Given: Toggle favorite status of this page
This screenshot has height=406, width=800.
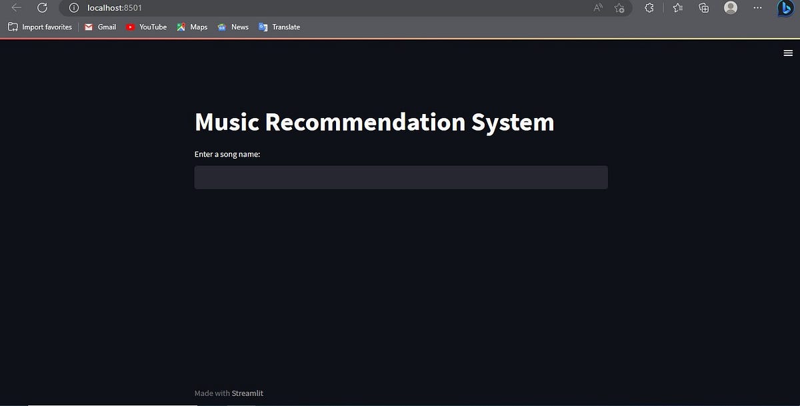Looking at the screenshot, I should 619,8.
